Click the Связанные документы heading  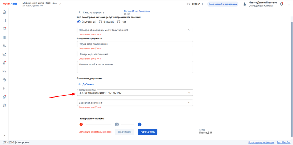tap(89, 79)
